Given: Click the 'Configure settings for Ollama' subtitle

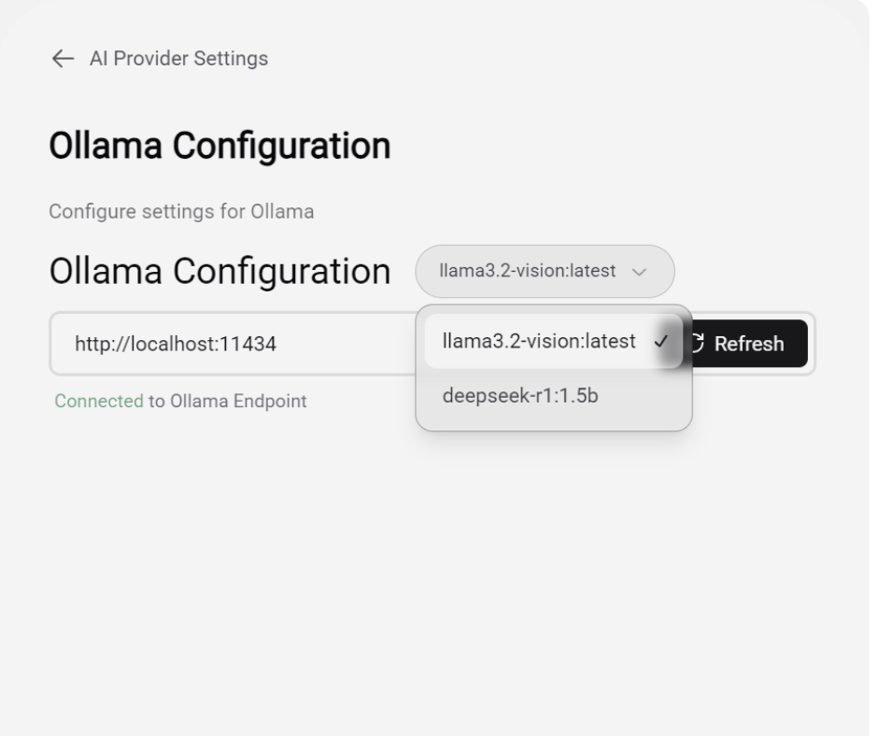Looking at the screenshot, I should (181, 211).
